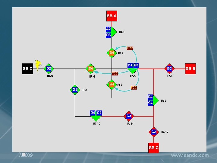Click the IR-9 green triangle switch
Image resolution: width=217 pixels, height=163 pixels.
coord(156,100)
